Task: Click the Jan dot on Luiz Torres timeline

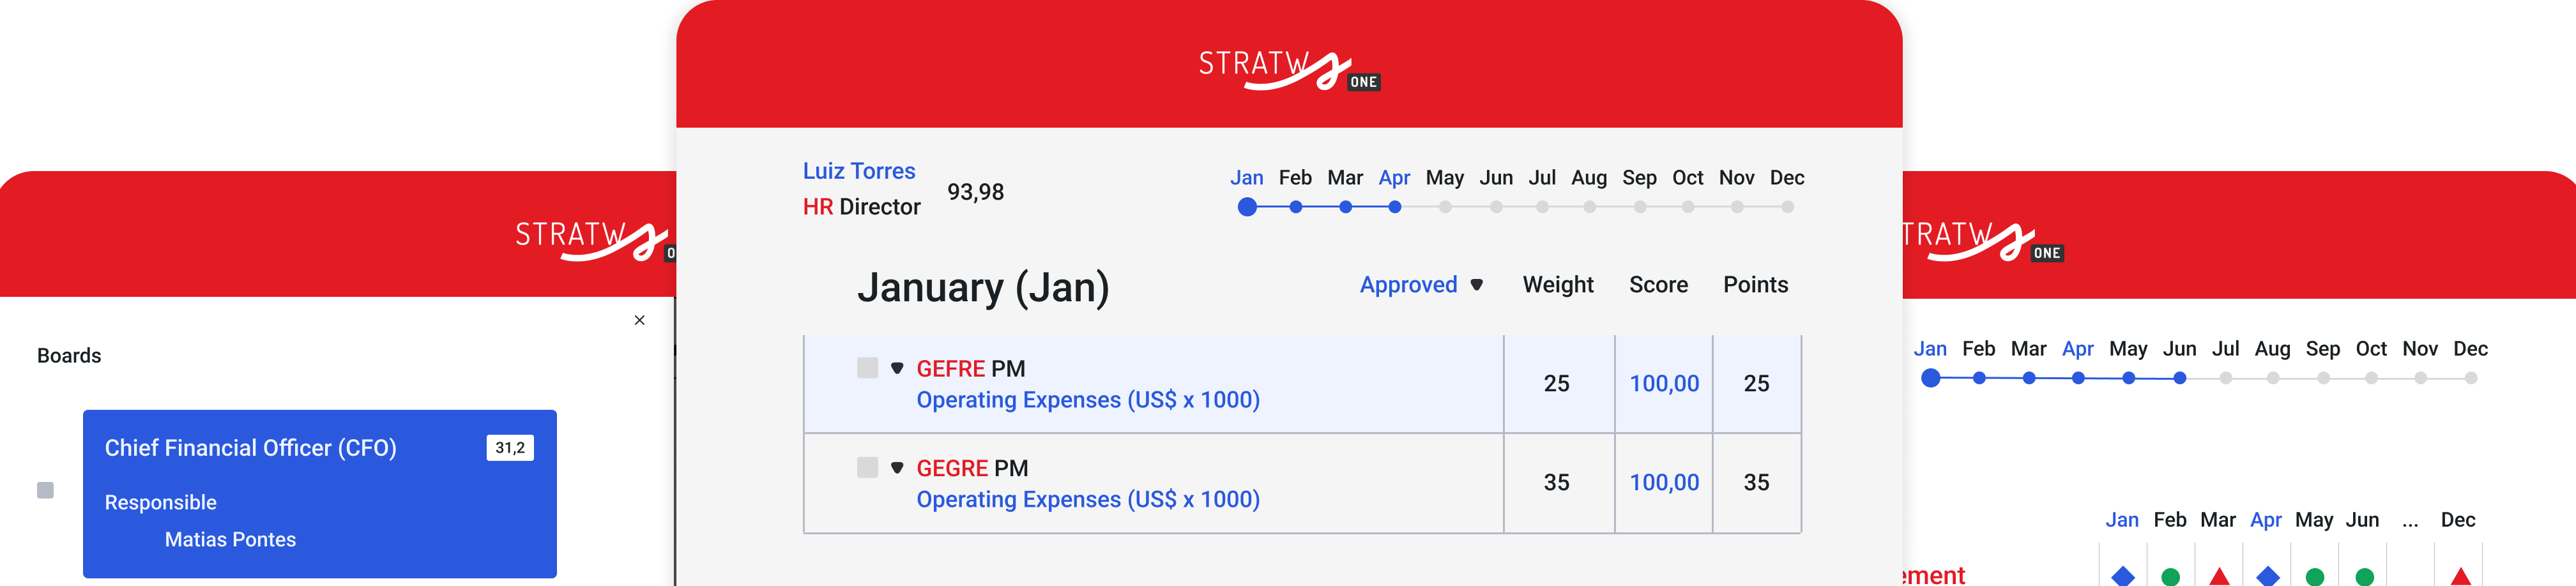Action: [1247, 207]
